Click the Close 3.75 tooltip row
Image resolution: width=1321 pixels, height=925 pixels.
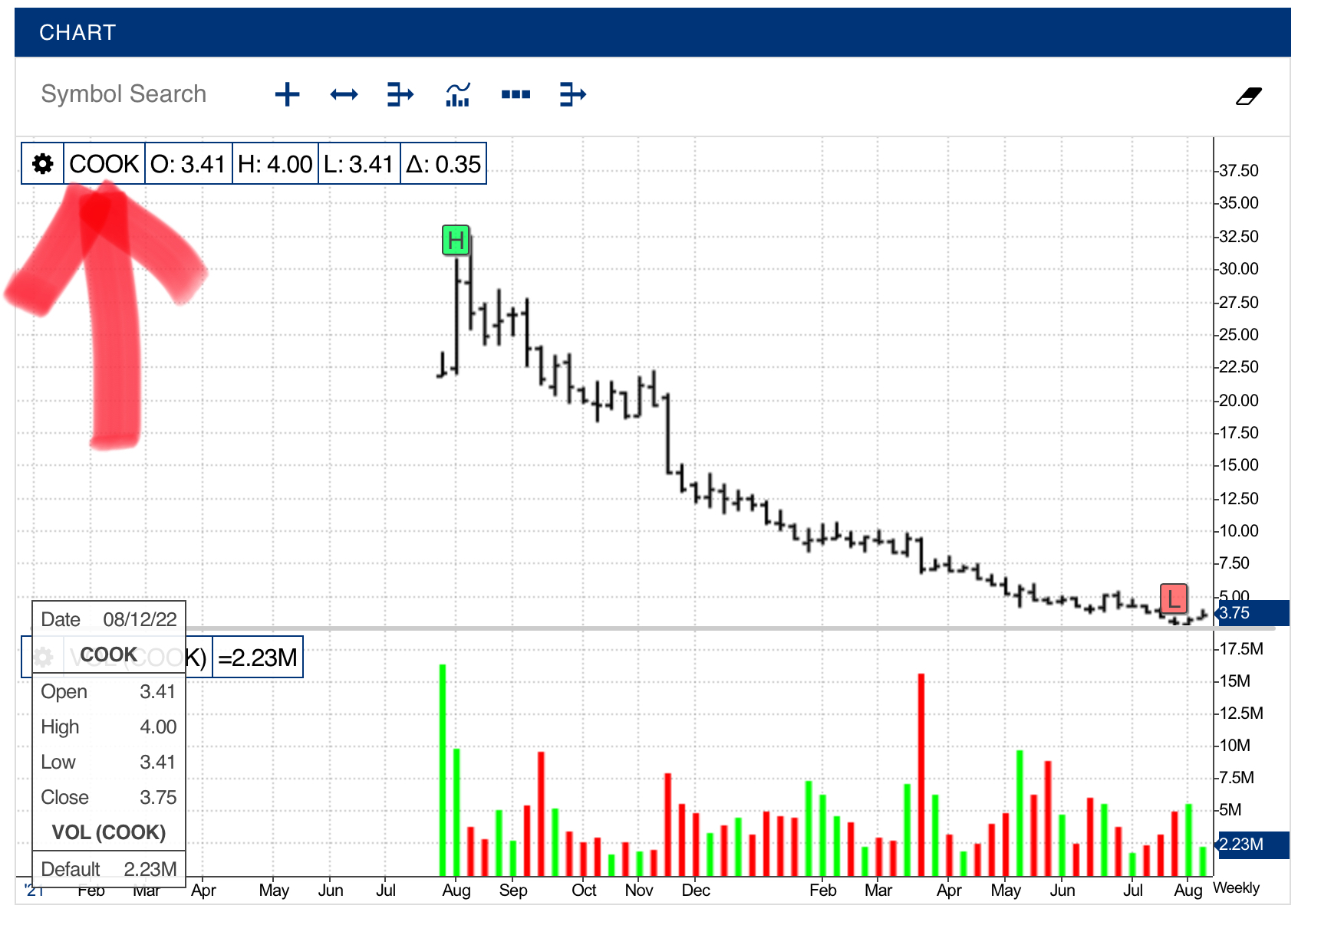click(109, 797)
